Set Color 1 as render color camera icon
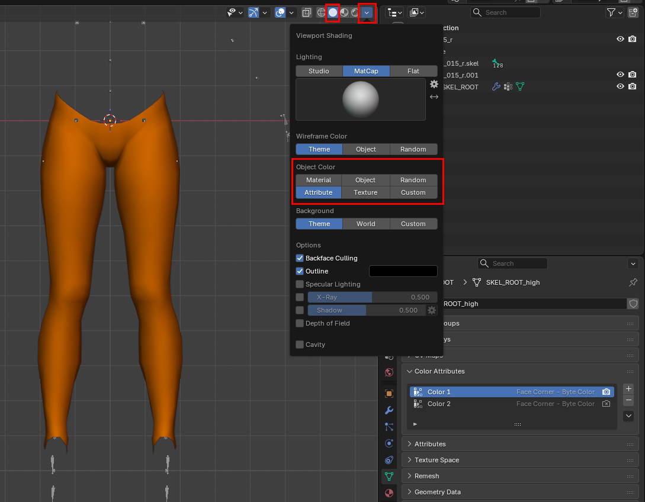Image resolution: width=645 pixels, height=502 pixels. tap(607, 392)
